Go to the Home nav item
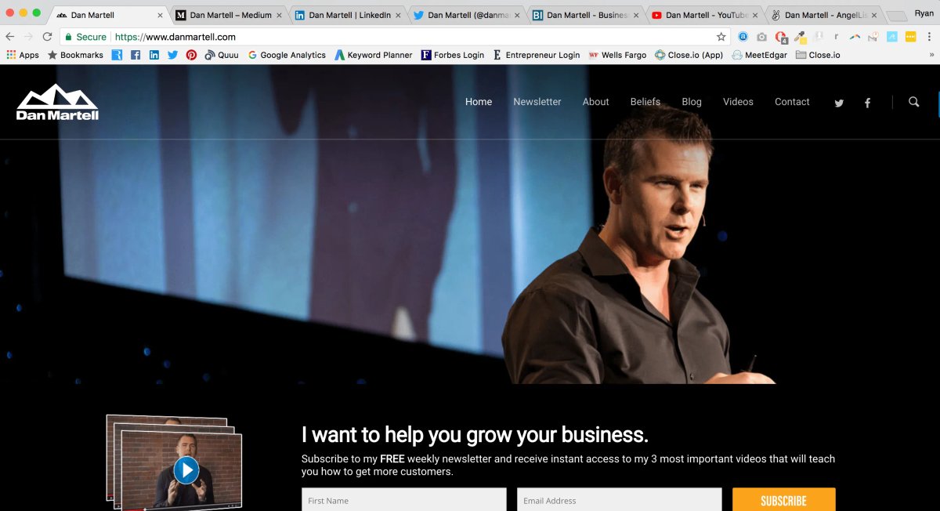 coord(479,102)
